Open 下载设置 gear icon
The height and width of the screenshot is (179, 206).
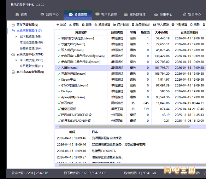pyautogui.click(x=173, y=25)
